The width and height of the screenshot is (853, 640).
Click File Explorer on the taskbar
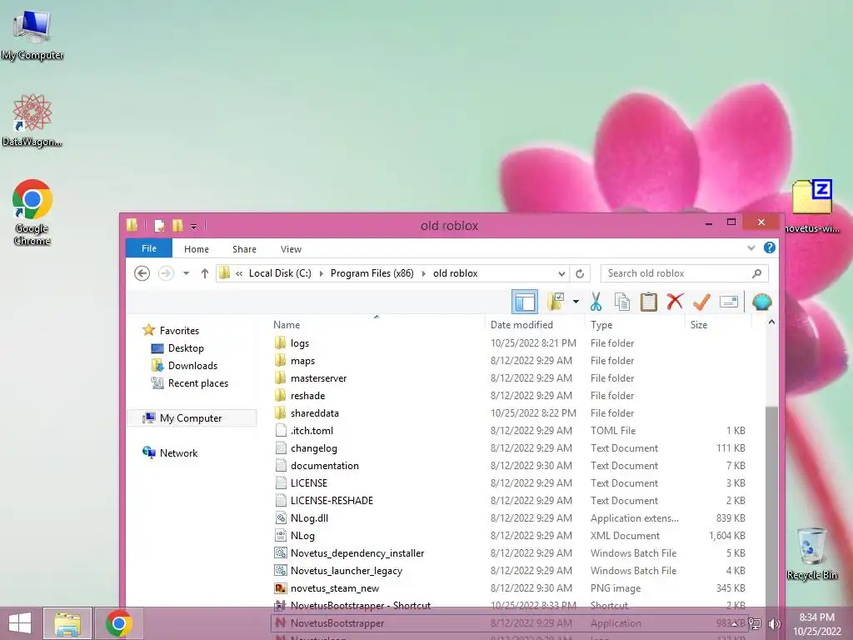click(x=67, y=623)
